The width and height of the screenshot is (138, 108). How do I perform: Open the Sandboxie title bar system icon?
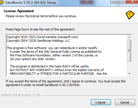point(2,2)
